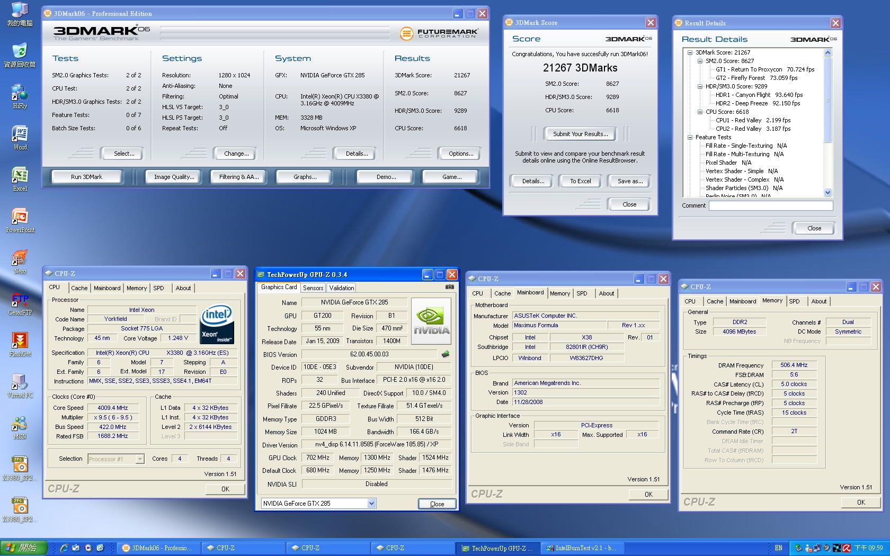Screen dimensions: 890x556
Task: Click the Start button
Action: click(x=24, y=548)
